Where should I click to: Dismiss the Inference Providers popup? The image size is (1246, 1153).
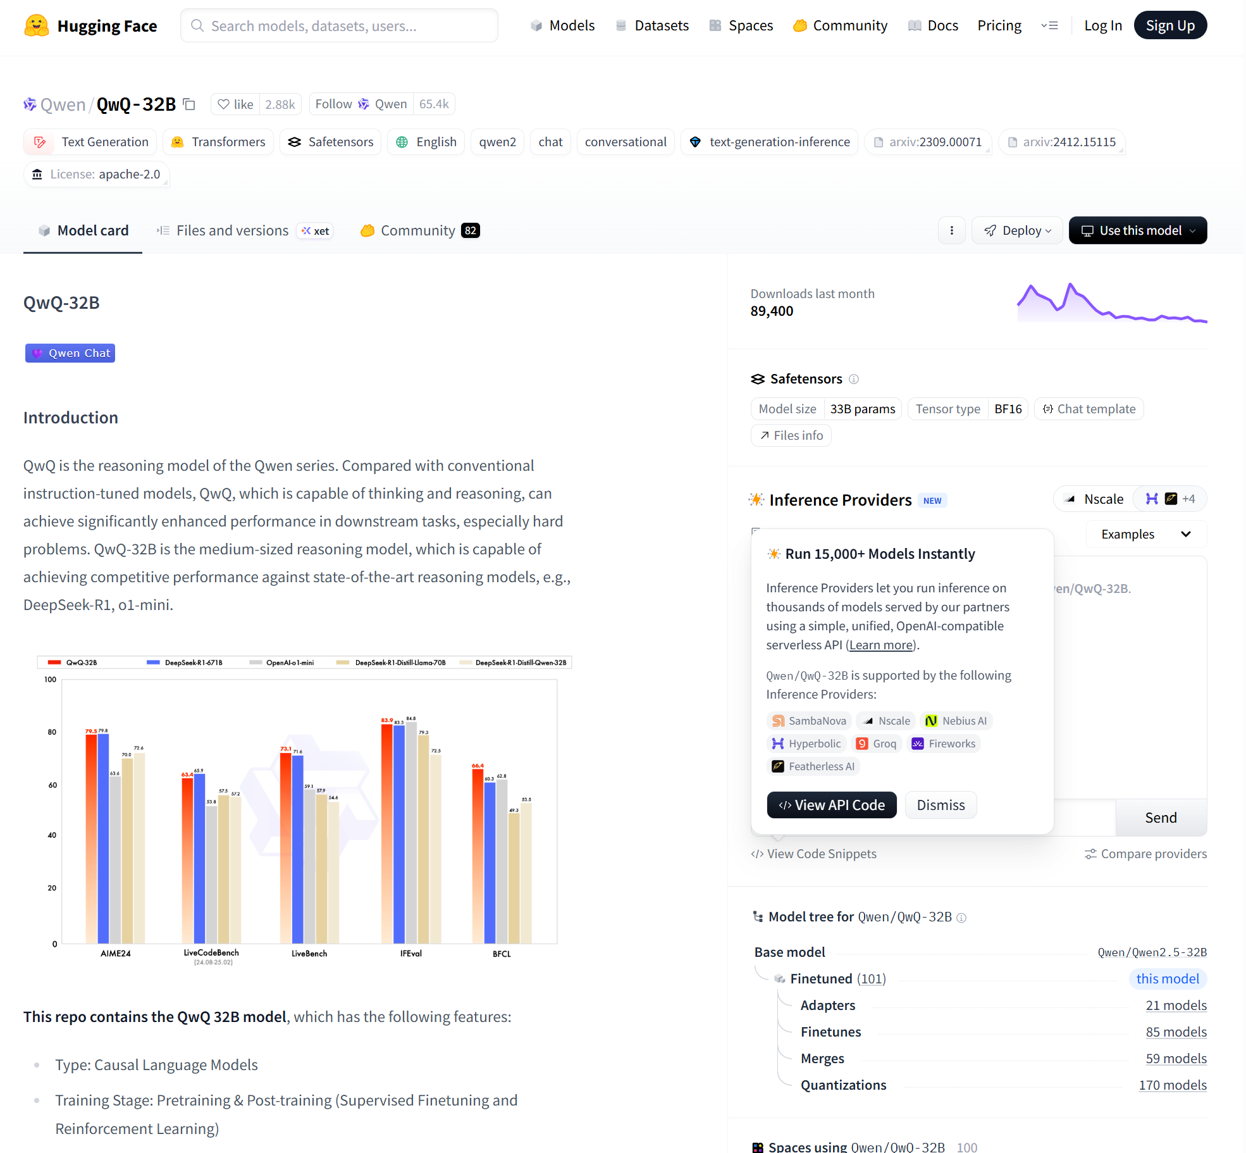pos(941,805)
